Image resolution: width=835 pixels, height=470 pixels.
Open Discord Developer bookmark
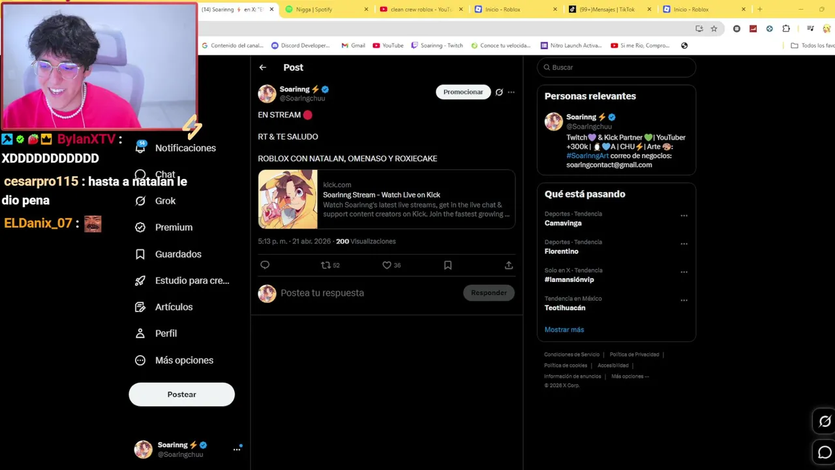click(301, 46)
